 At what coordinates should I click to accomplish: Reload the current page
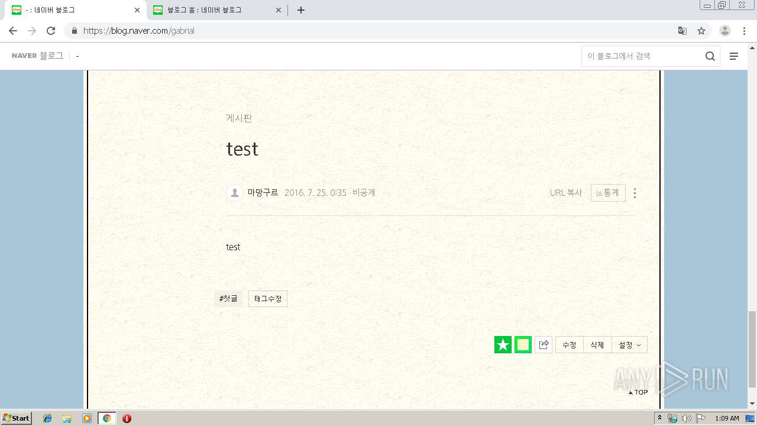51,31
